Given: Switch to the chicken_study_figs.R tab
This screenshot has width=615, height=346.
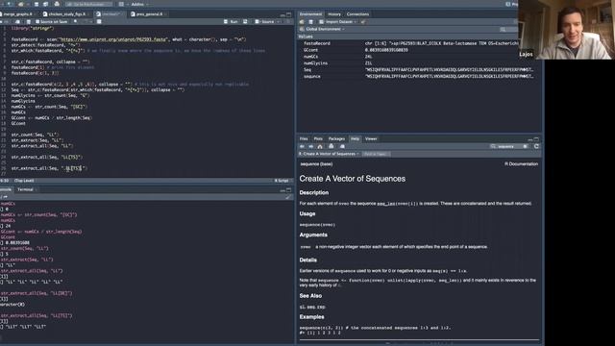Looking at the screenshot, I should (66, 14).
